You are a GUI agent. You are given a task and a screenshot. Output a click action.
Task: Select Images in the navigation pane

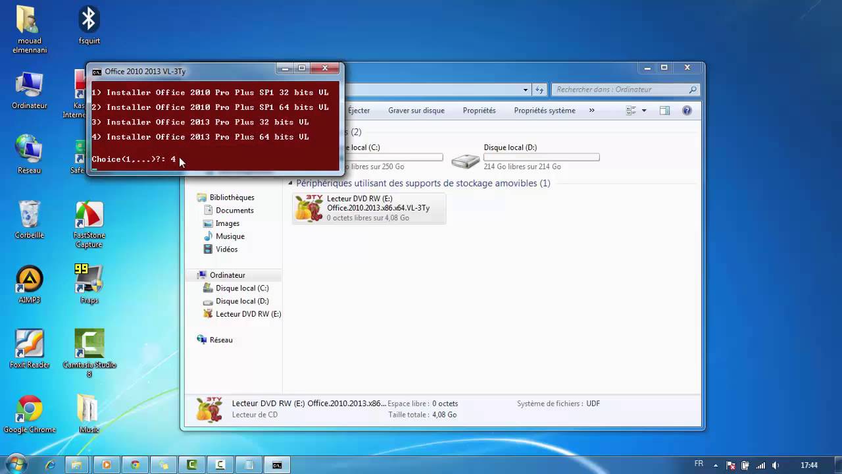coord(228,223)
